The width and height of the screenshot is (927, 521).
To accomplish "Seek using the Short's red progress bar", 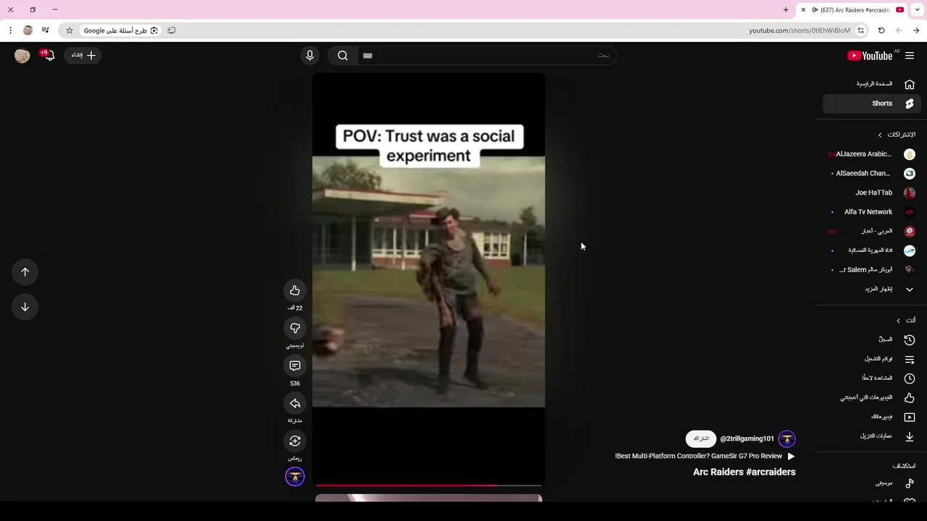I will pyautogui.click(x=428, y=486).
